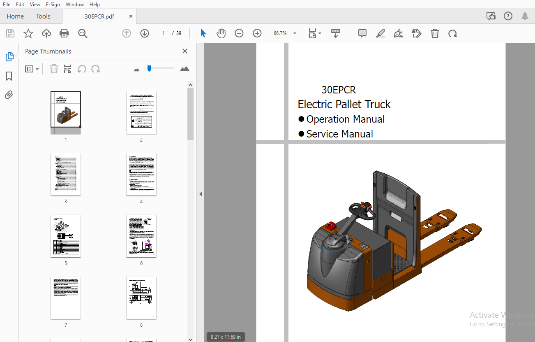Select page 4 thumbnail
535x342 pixels.
pos(141,174)
